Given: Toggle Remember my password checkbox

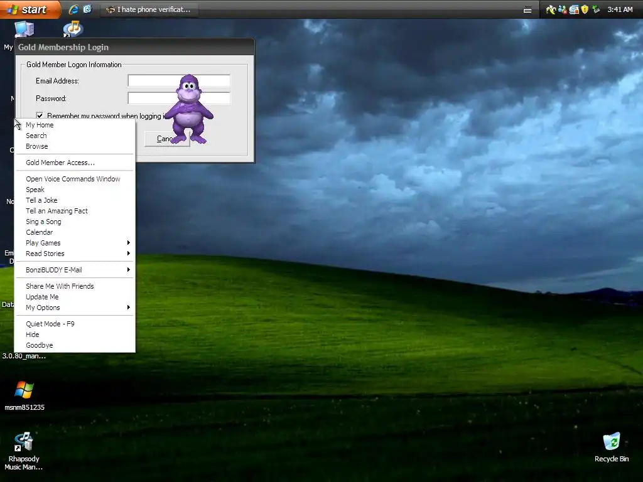Looking at the screenshot, I should pyautogui.click(x=40, y=115).
